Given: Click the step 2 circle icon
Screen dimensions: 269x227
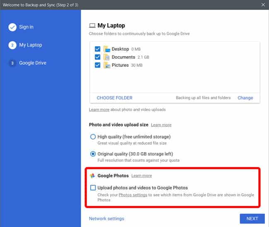Looking at the screenshot, I should (12, 45).
